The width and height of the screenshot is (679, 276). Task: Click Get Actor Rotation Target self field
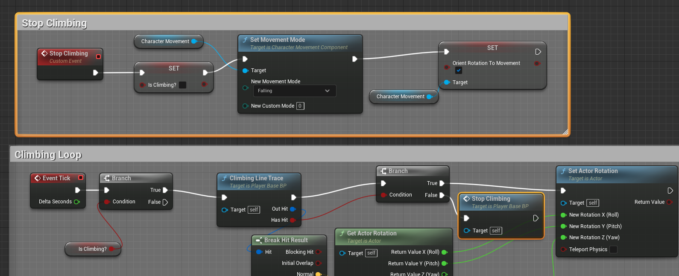[x=372, y=253]
